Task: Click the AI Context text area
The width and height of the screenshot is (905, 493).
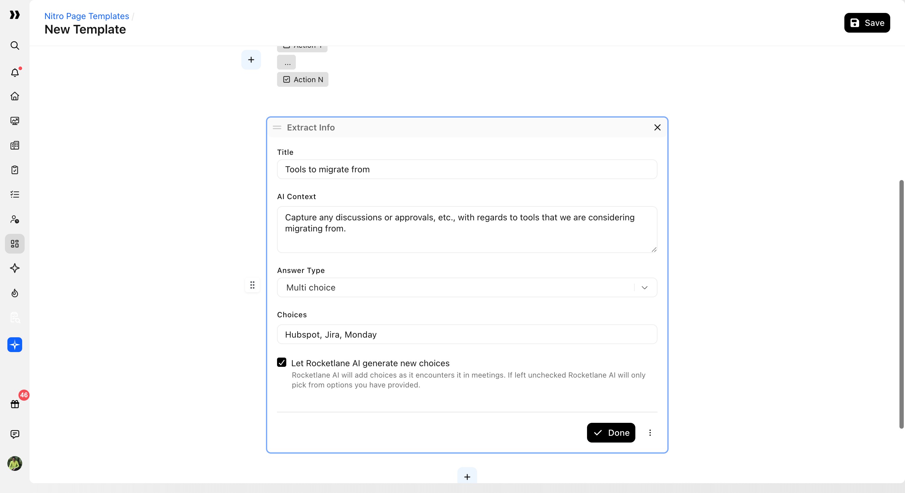Action: click(467, 230)
